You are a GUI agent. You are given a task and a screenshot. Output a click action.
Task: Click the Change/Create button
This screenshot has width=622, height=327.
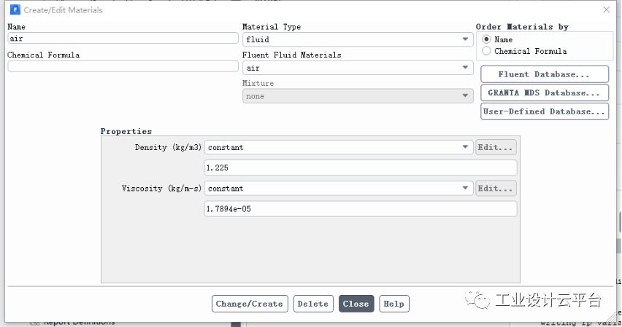click(x=250, y=304)
